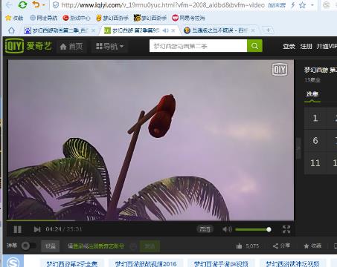The image size is (337, 267).
Task: Click the orange undo arrow icon
Action: tap(36, 4)
